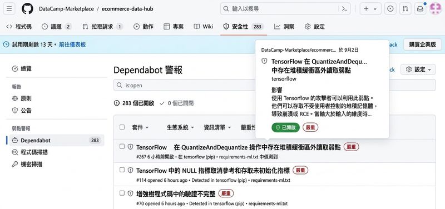This screenshot has height=209, width=445.
Task: Click the trial period clock icon
Action: click(x=6, y=44)
